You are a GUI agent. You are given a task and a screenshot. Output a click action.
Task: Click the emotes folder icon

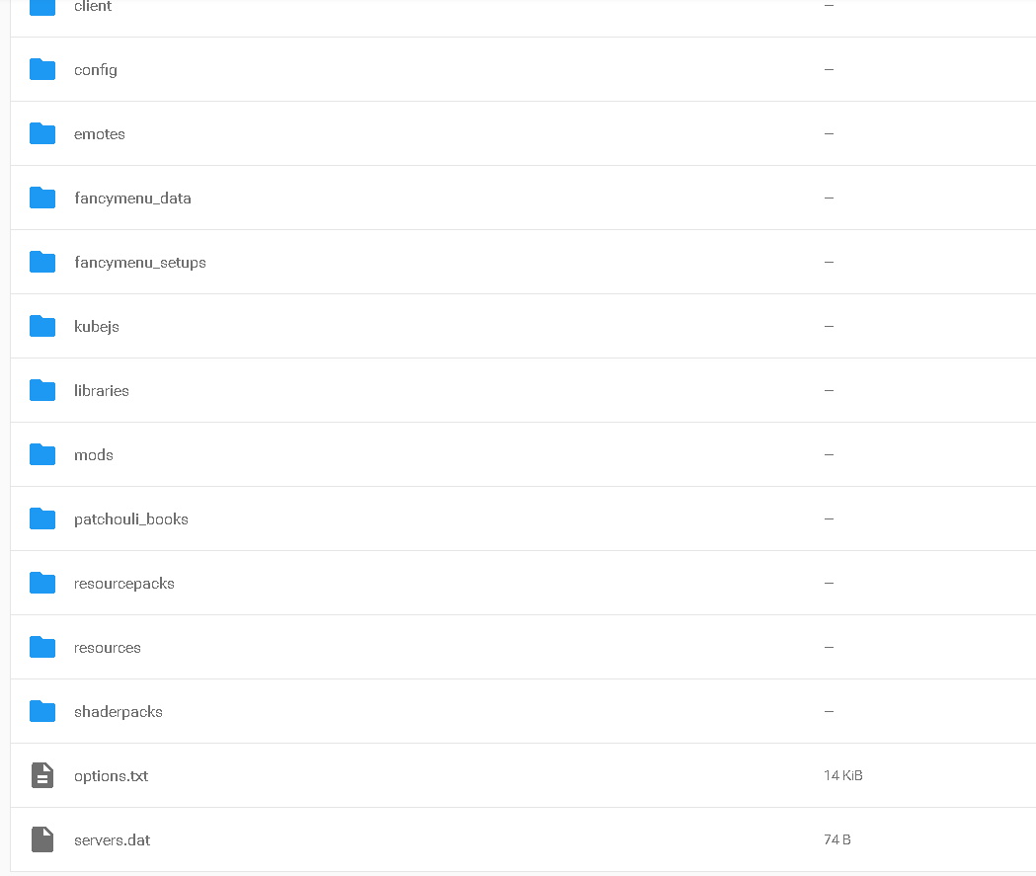click(x=42, y=133)
